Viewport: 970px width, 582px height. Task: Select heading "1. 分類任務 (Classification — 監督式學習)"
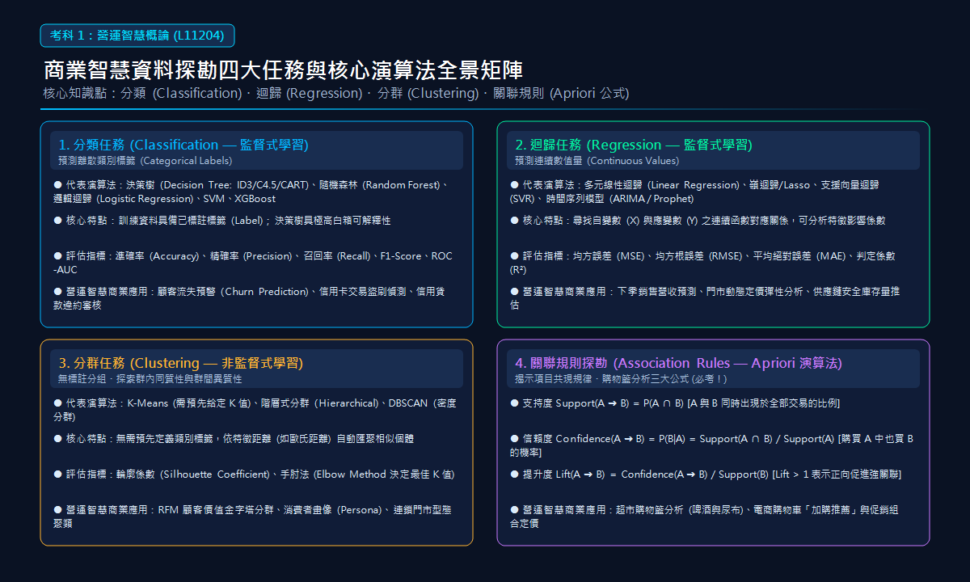click(183, 145)
